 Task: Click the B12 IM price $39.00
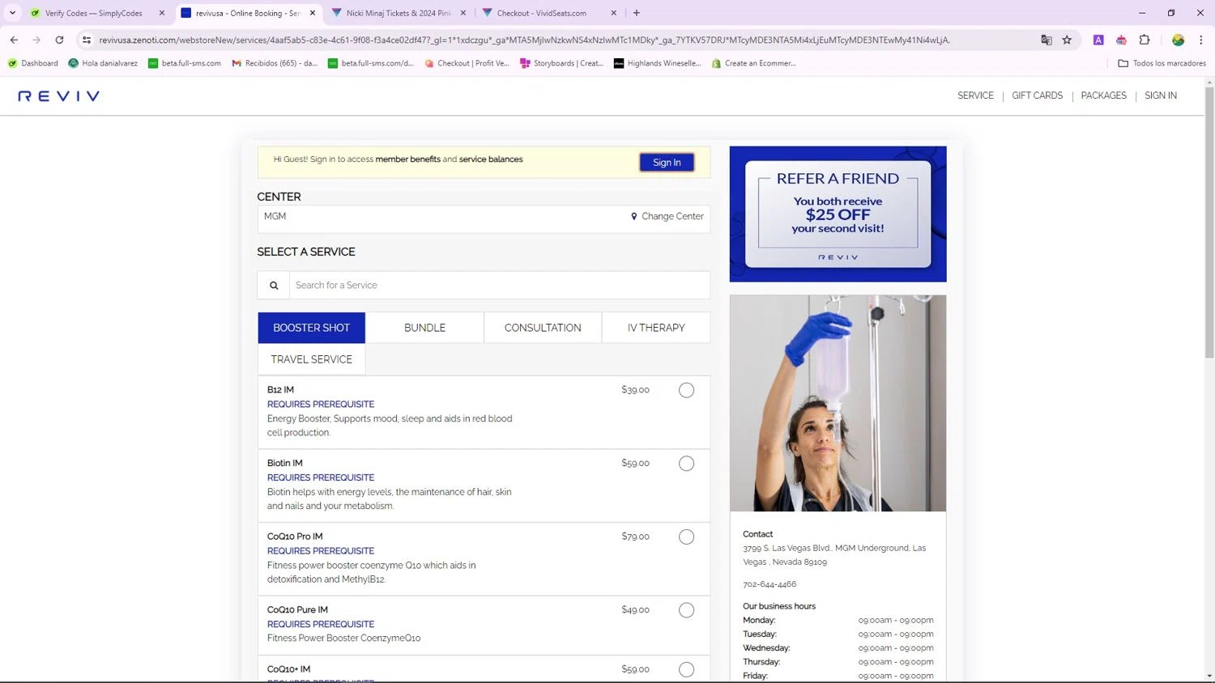tap(635, 390)
